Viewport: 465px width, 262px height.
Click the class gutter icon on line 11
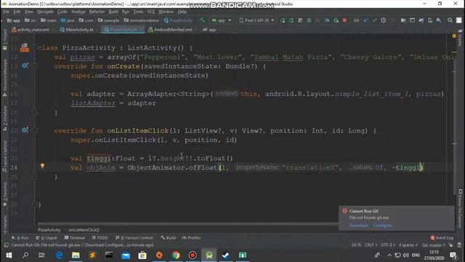click(24, 47)
